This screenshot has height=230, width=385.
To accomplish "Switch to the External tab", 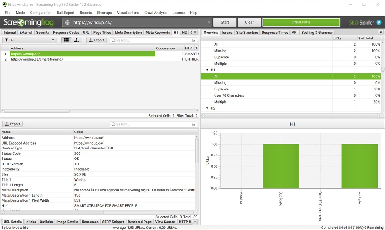I will click(x=26, y=32).
